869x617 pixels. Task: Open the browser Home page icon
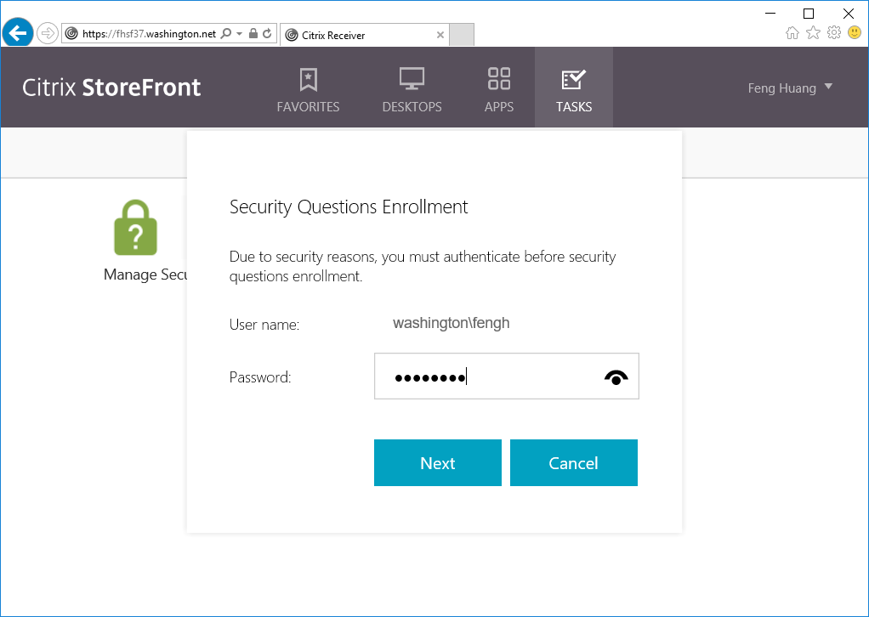pos(792,32)
